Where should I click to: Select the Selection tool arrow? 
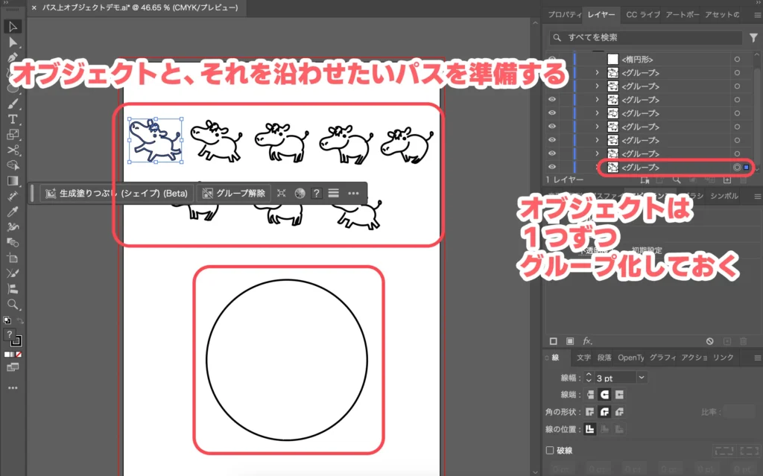pyautogui.click(x=13, y=28)
